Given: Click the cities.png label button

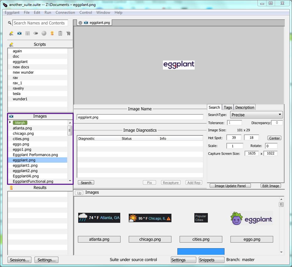Looking at the screenshot, I should pos(201,239).
